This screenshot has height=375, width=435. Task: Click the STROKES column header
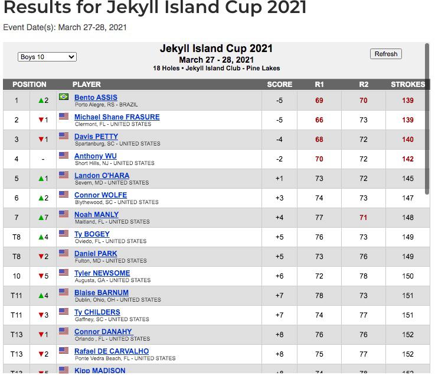point(407,84)
